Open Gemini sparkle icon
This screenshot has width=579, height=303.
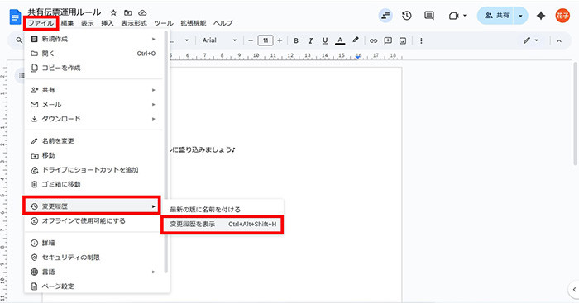(x=541, y=16)
